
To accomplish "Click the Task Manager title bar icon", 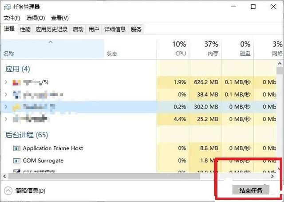I will point(7,7).
